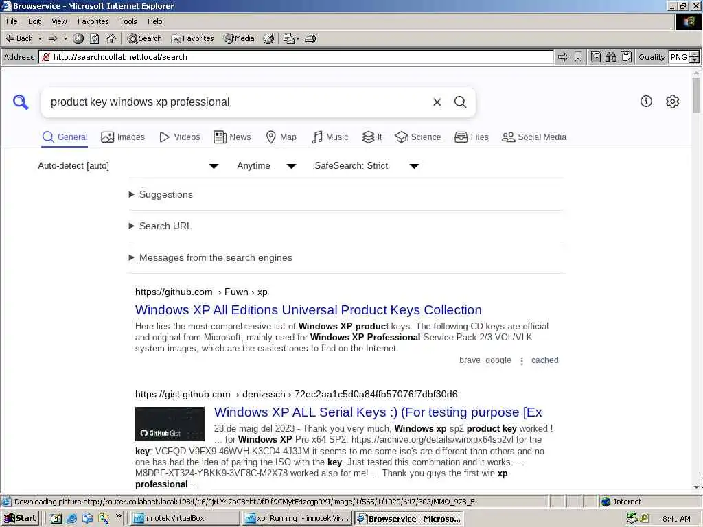Screen dimensions: 703x527
Task: Expand Messages from the search engines
Action: point(211,258)
